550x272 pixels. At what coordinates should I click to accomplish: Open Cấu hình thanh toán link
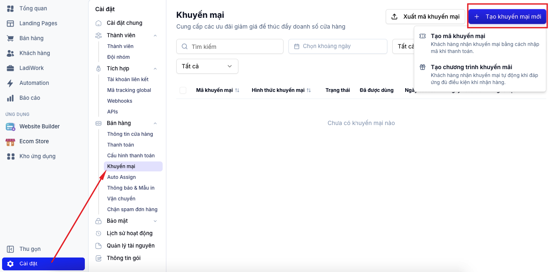coord(131,155)
